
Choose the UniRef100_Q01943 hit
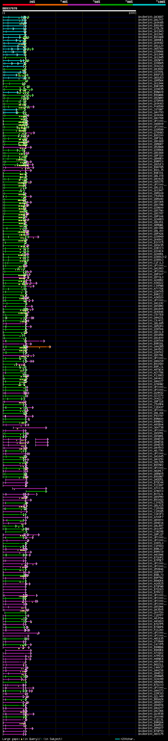(151, 31)
